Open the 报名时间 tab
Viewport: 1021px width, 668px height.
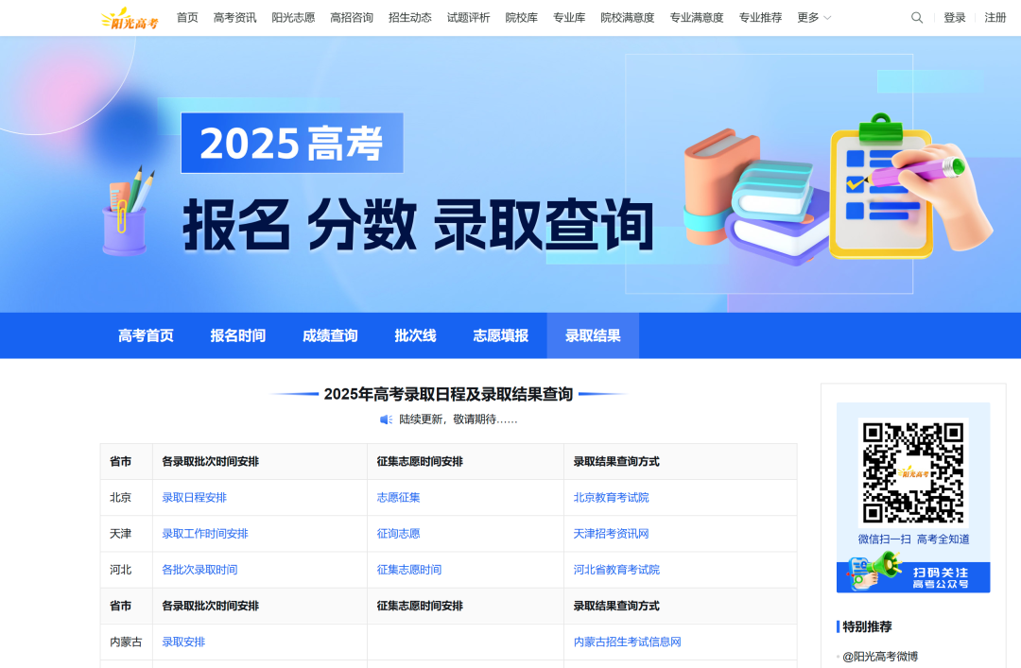coord(237,335)
